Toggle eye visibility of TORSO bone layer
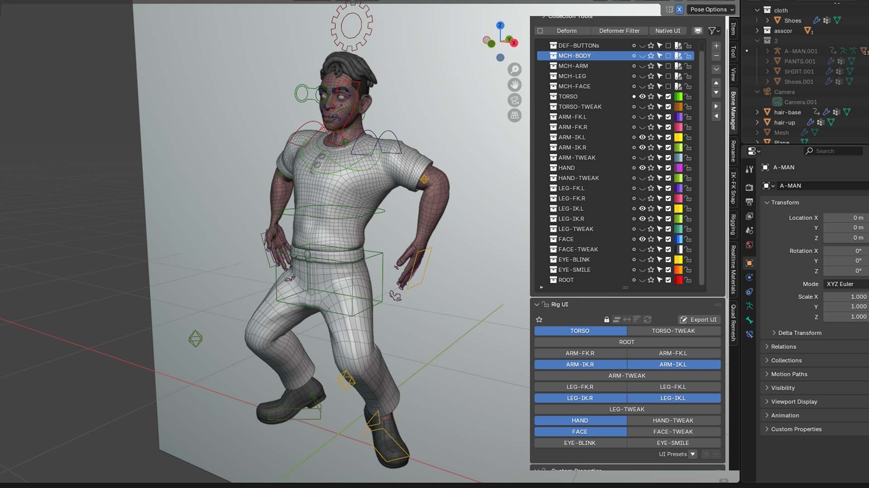 [642, 96]
